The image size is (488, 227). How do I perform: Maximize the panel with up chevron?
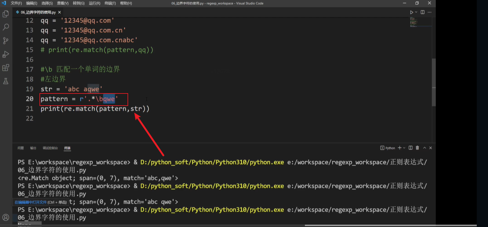pyautogui.click(x=425, y=148)
